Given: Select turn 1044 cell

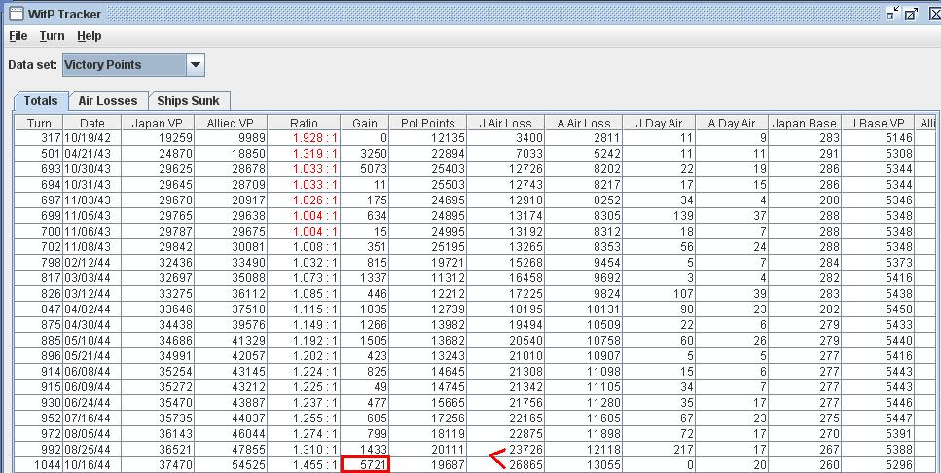Looking at the screenshot, I should coord(39,464).
